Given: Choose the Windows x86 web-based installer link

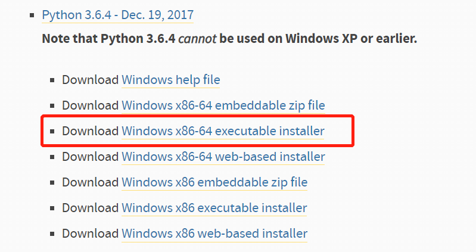Looking at the screenshot, I should (214, 234).
